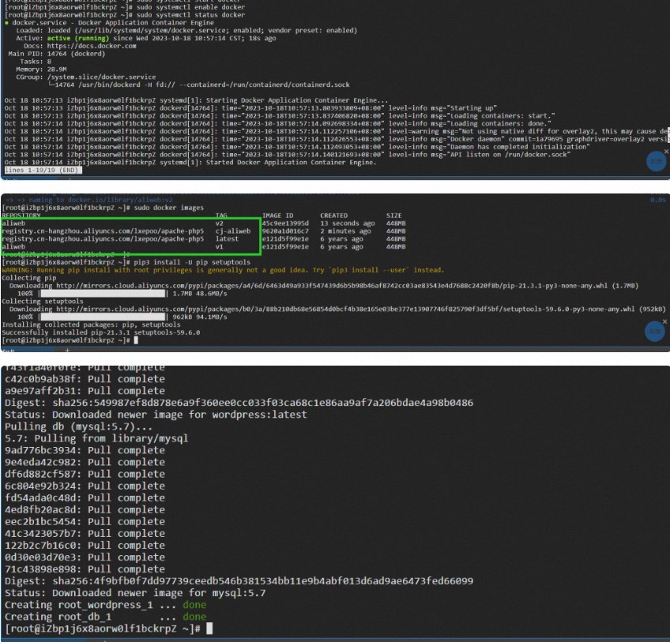The image size is (670, 642).
Task: Click the setuptools download progress bar showing 962kB
Action: coord(103,317)
